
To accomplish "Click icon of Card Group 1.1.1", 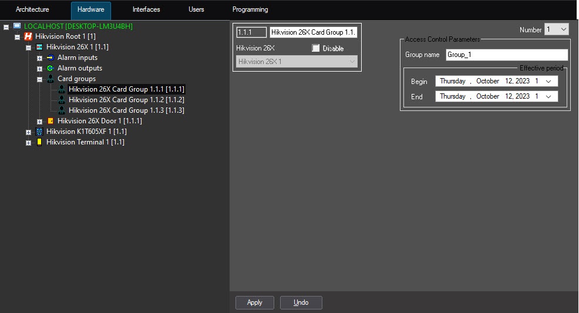I will 62,89.
